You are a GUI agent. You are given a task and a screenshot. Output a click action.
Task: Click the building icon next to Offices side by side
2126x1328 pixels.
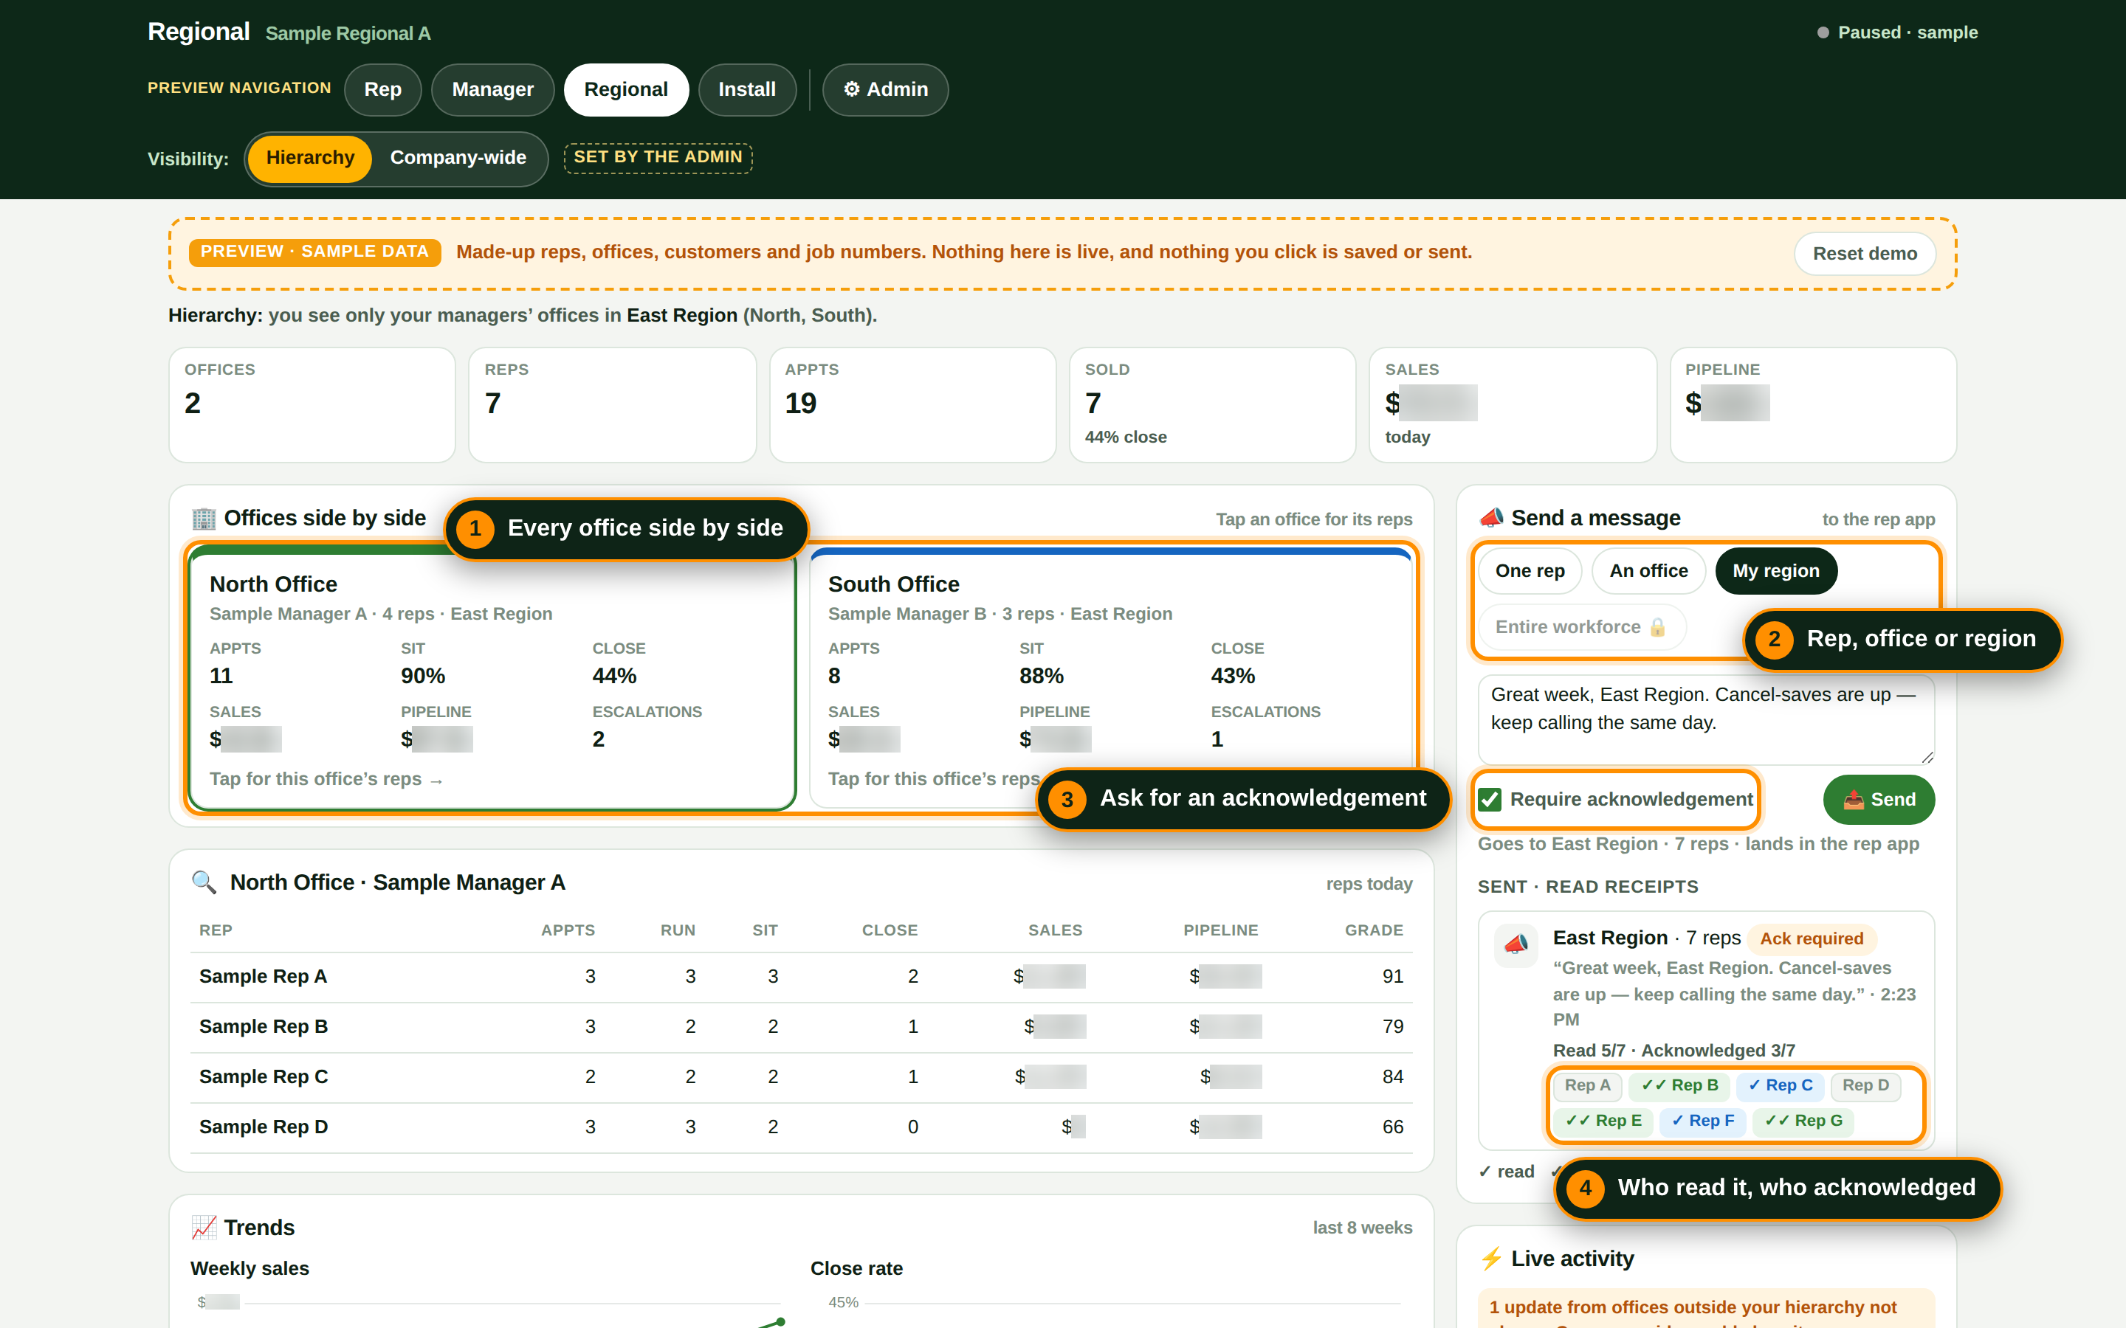pyautogui.click(x=204, y=518)
